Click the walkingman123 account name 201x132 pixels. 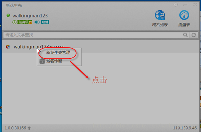pos(30,16)
